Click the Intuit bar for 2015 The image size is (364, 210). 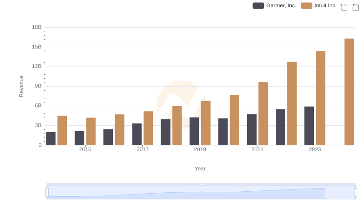[91, 131]
